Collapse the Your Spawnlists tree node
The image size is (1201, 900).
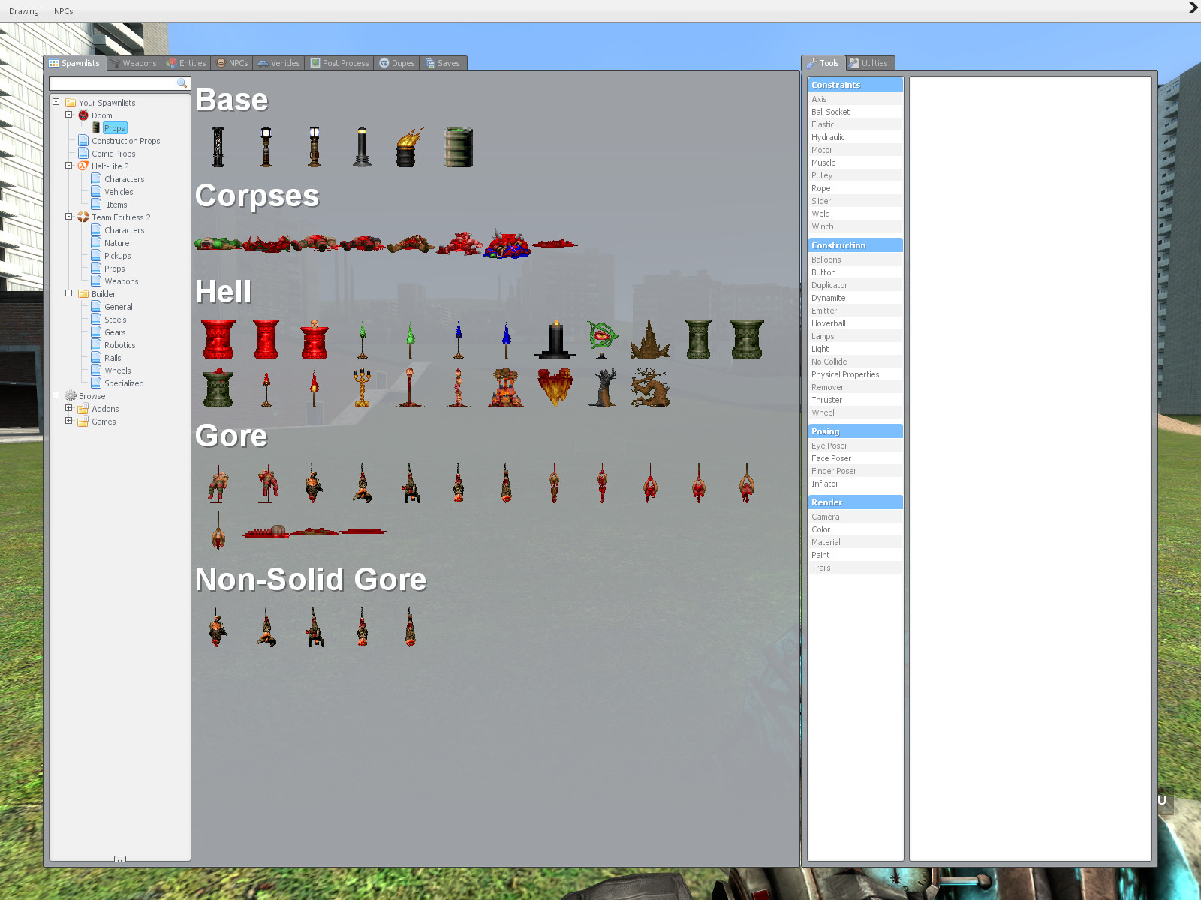click(x=56, y=102)
